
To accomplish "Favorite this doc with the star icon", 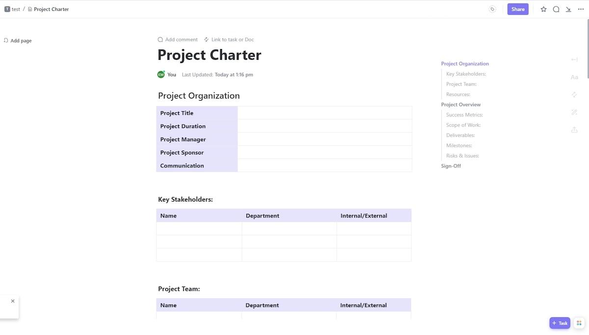I will (x=543, y=9).
